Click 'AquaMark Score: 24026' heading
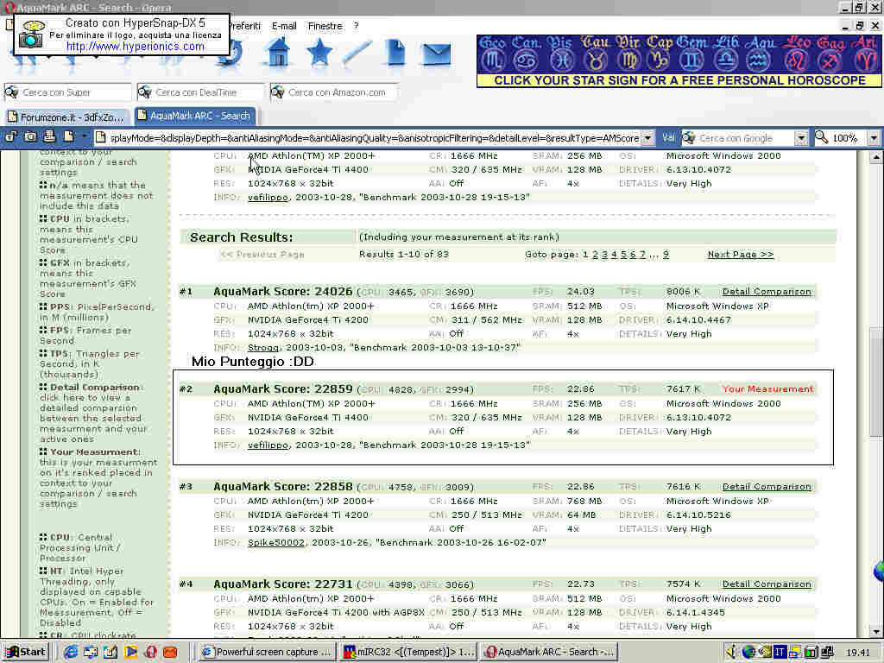Image resolution: width=884 pixels, height=663 pixels. click(x=283, y=292)
